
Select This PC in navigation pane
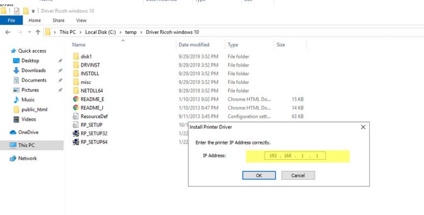coord(26,145)
